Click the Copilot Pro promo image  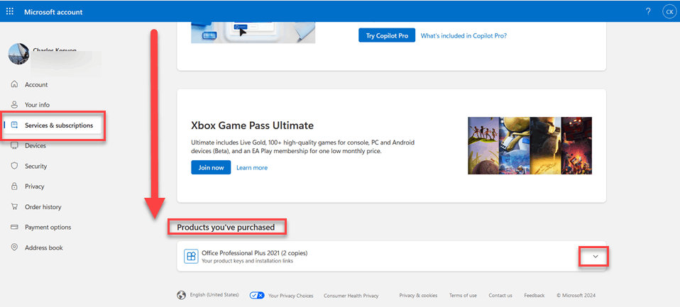[253, 33]
